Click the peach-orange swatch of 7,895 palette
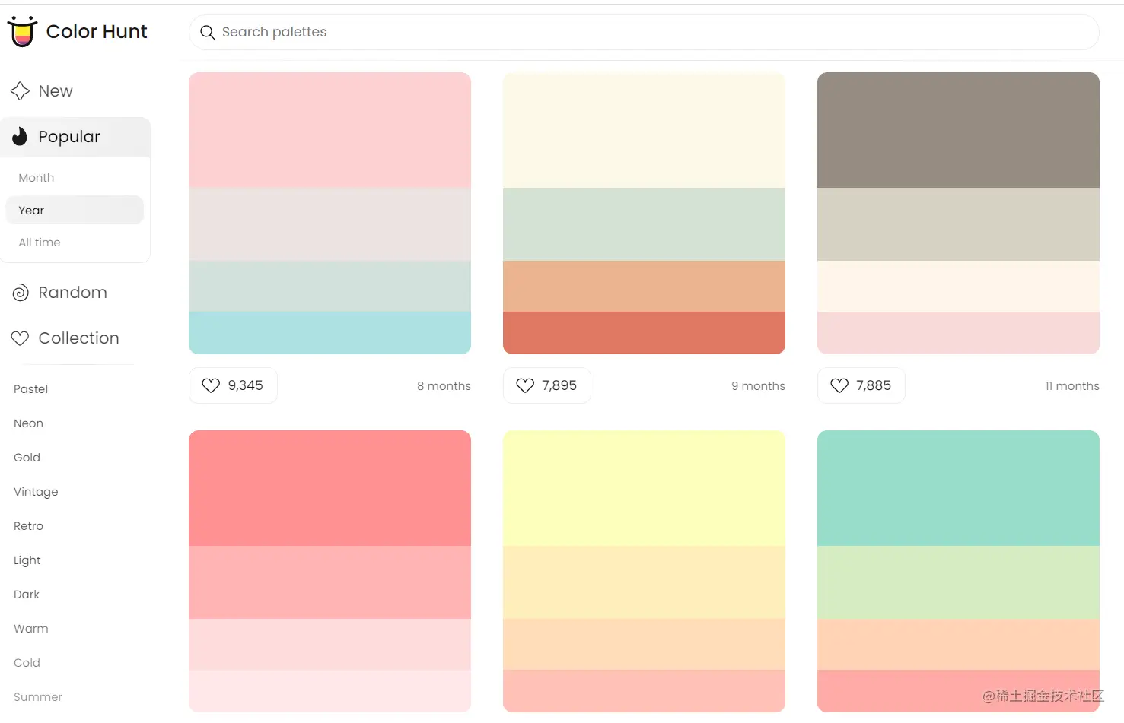Viewport: 1124px width, 723px height. point(644,286)
